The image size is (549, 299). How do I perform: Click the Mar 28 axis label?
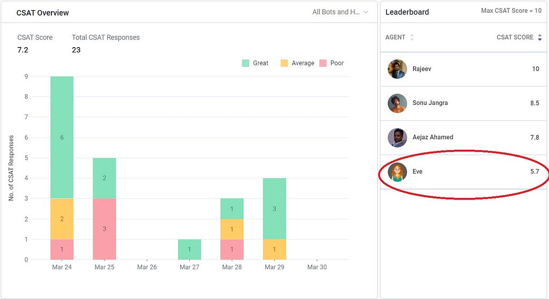click(x=232, y=267)
